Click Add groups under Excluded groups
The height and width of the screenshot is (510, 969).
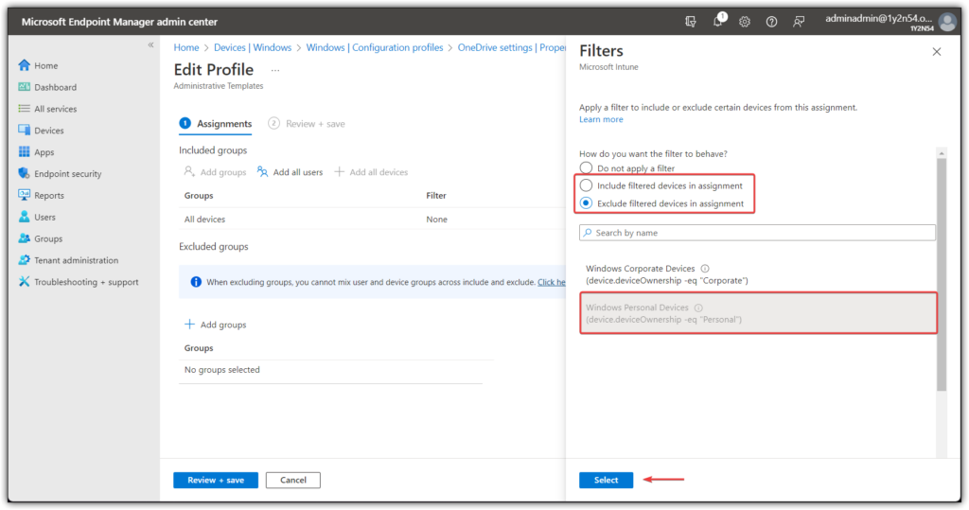point(215,325)
